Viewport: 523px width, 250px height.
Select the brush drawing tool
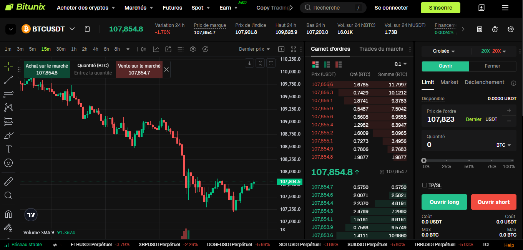coord(8,135)
